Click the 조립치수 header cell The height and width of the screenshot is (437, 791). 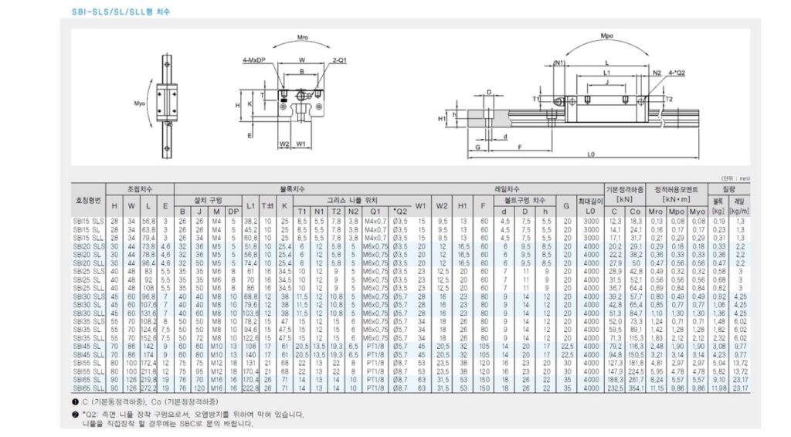[141, 188]
